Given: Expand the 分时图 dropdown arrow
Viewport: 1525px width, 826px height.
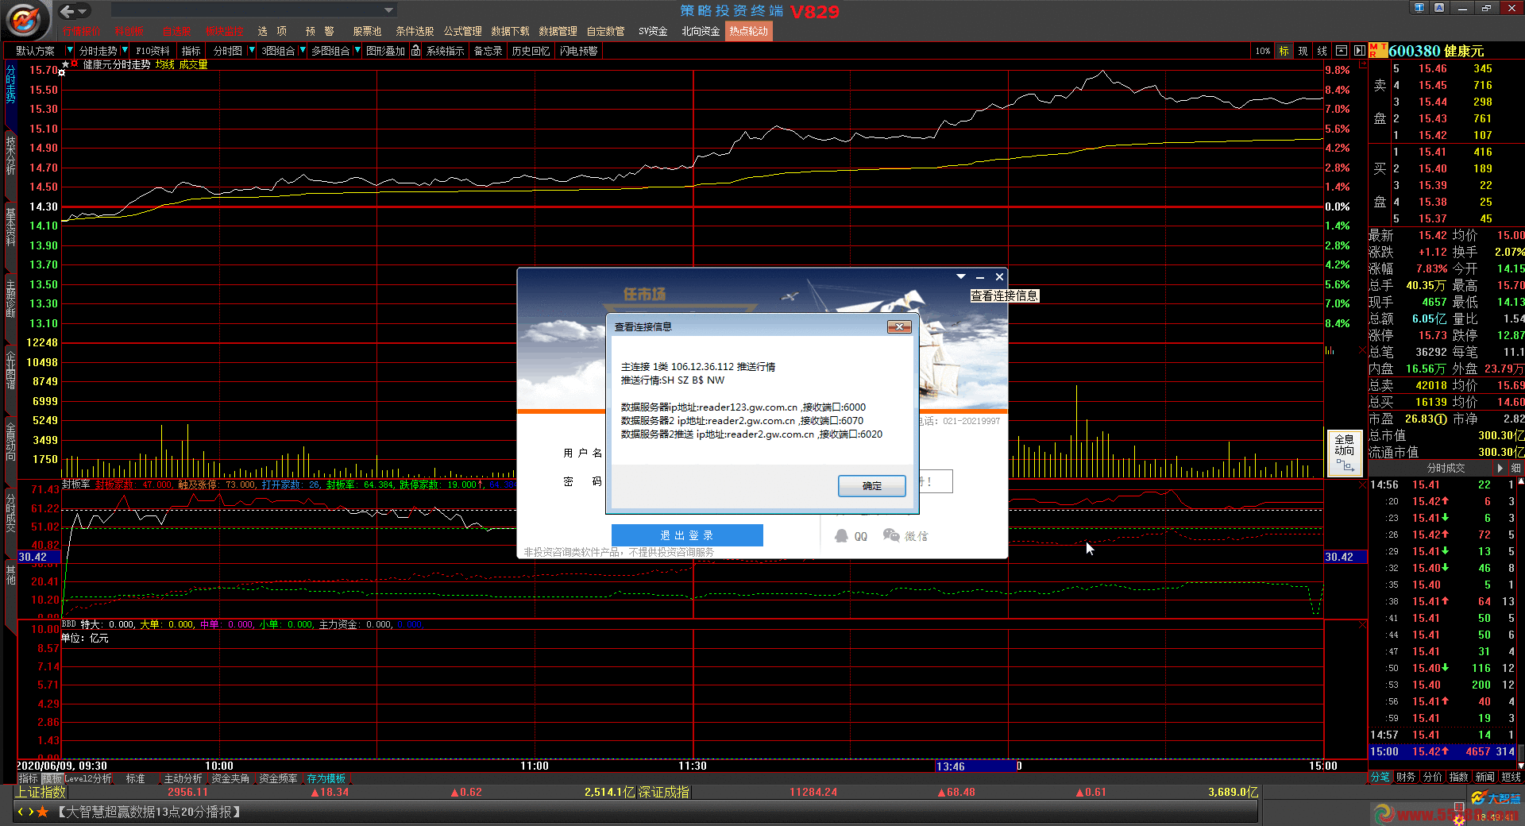Looking at the screenshot, I should coord(252,51).
